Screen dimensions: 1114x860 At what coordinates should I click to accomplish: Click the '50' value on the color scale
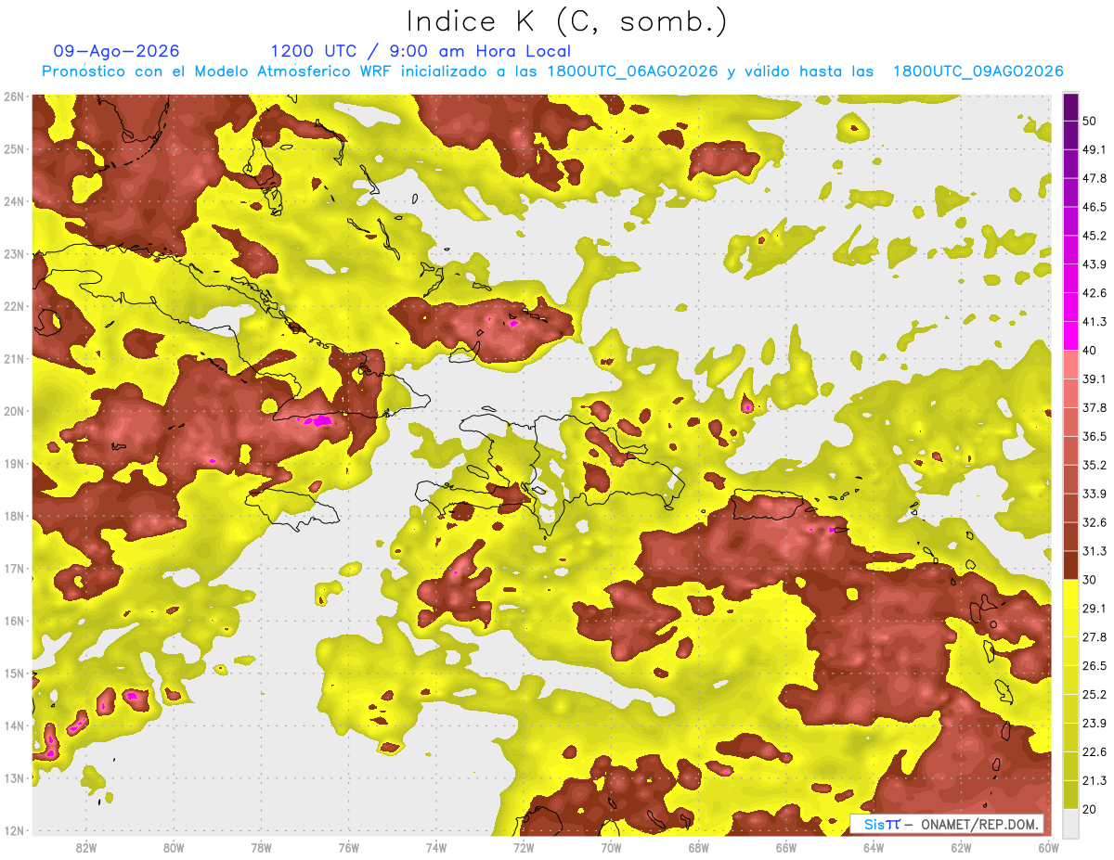click(1090, 122)
